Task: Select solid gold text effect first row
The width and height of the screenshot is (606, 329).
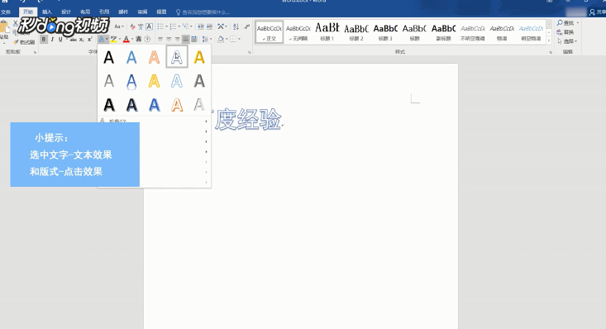Action: 199,58
